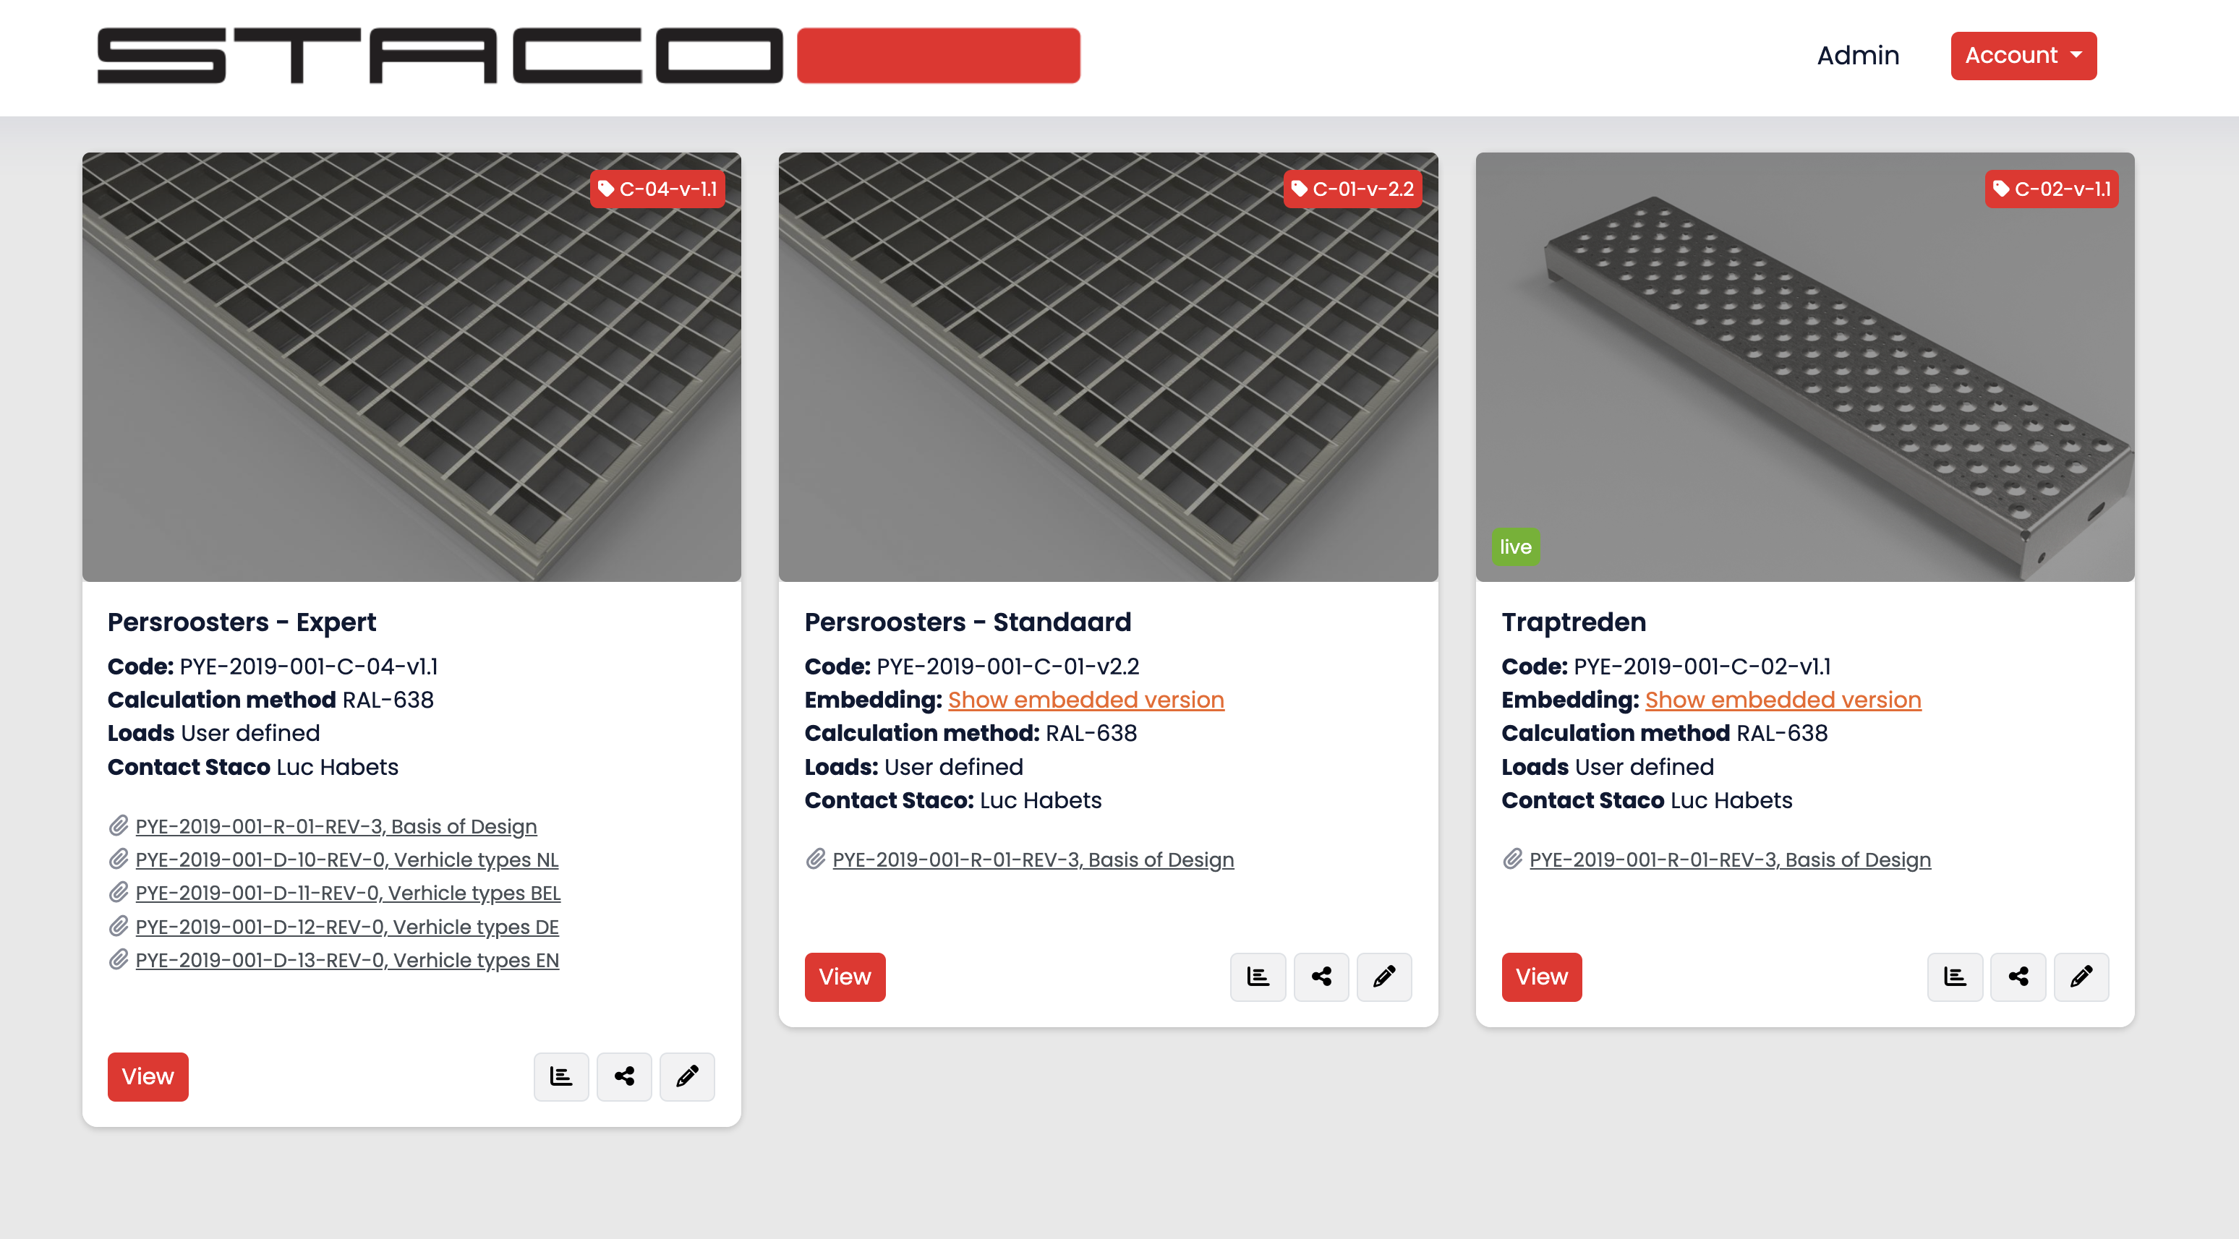2239x1239 pixels.
Task: Show embedded version of Traptreden
Action: click(1783, 700)
